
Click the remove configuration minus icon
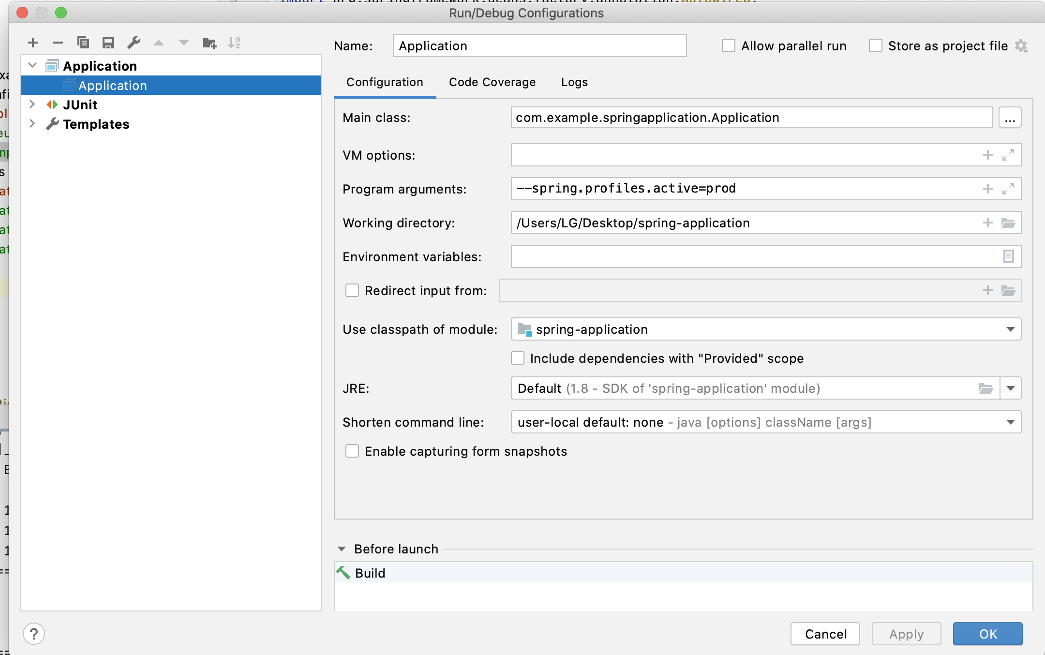coord(58,43)
